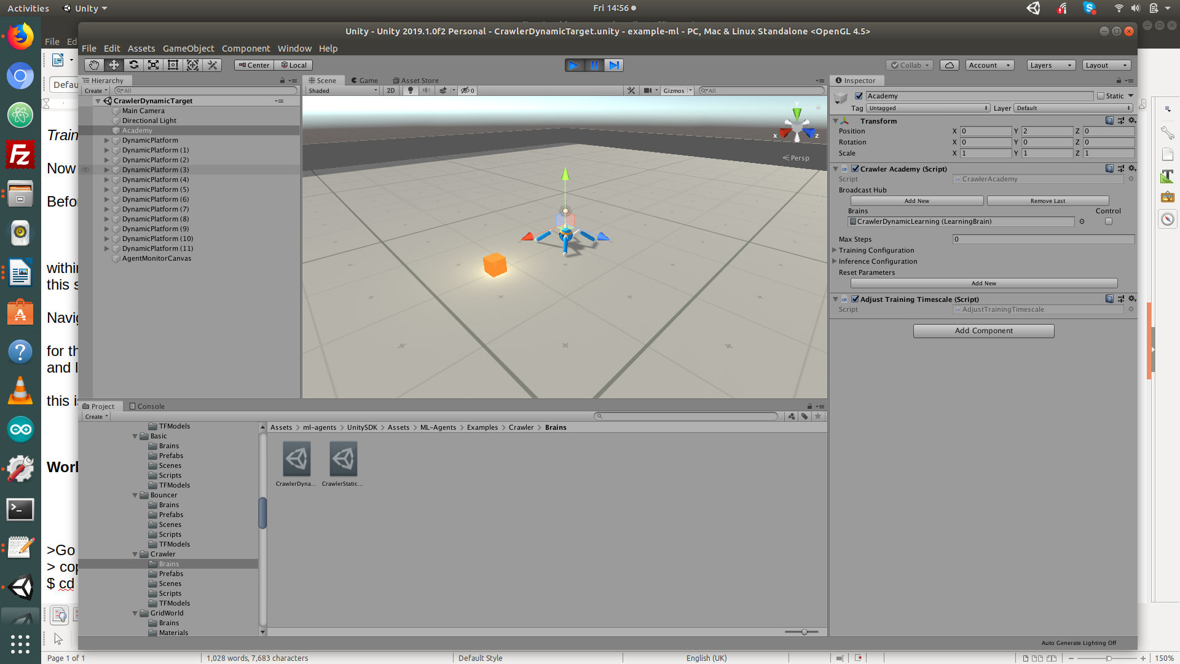Open the Layout dropdown
This screenshot has height=664, width=1180.
point(1106,65)
